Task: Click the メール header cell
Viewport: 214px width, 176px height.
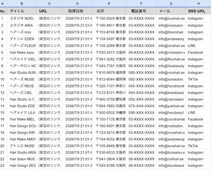Action: 171,11
